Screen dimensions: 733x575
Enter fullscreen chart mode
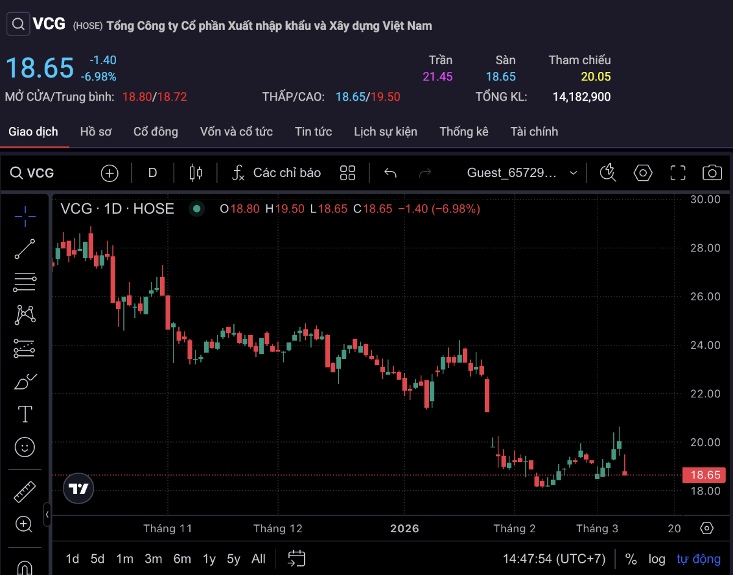[x=677, y=173]
